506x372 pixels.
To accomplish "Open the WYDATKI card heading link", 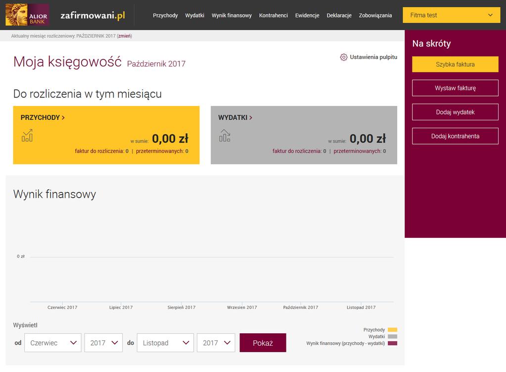I will click(235, 118).
